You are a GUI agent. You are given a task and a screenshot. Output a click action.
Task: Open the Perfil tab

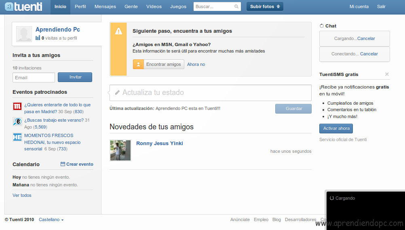click(80, 7)
